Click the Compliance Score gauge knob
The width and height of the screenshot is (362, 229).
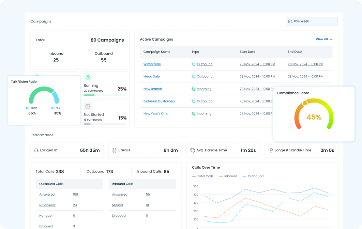[305, 103]
